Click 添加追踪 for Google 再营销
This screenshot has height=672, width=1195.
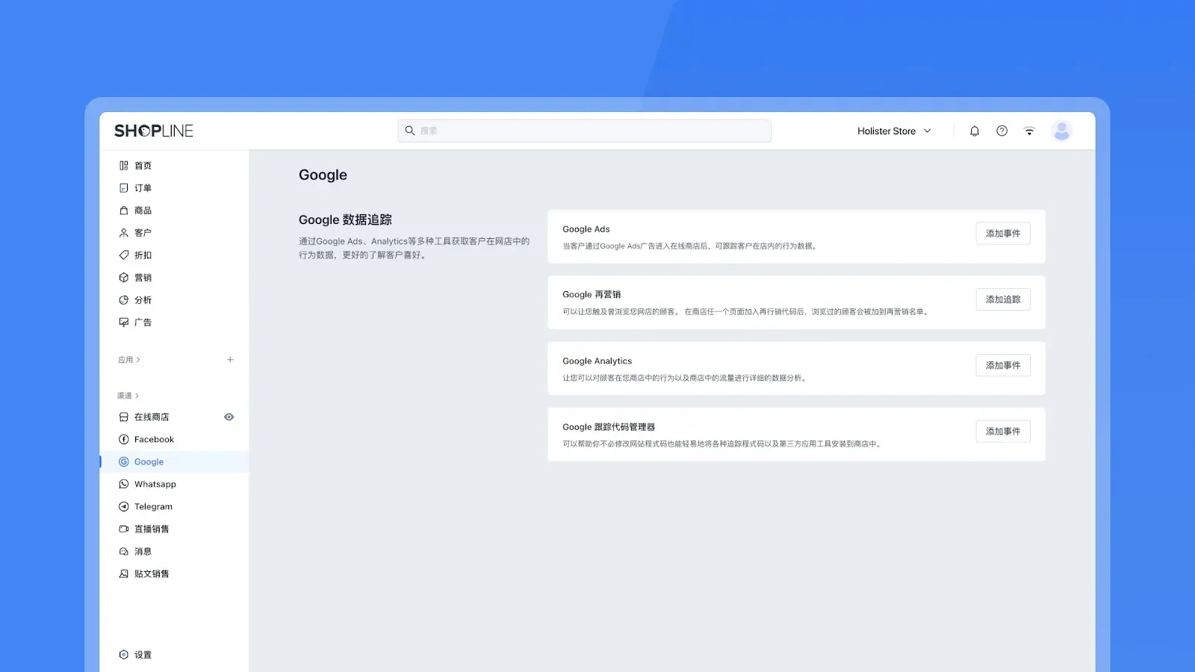1002,299
